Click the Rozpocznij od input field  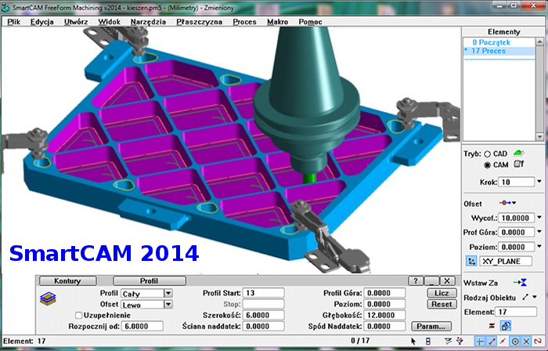pyautogui.click(x=142, y=326)
